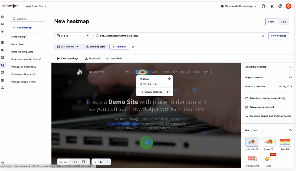The height and width of the screenshot is (171, 296).
Task: Click the invite user icon in header
Action: (x=272, y=6)
